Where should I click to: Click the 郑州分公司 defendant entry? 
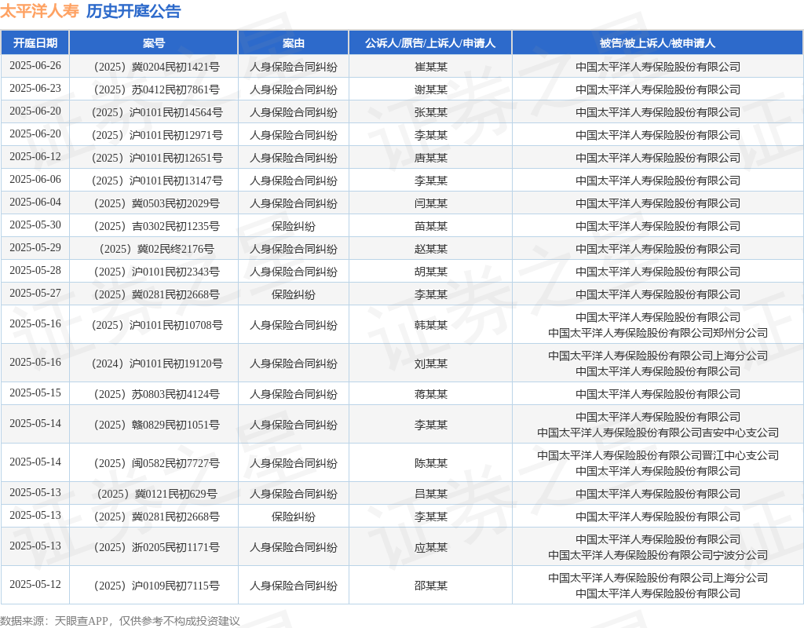pos(658,333)
